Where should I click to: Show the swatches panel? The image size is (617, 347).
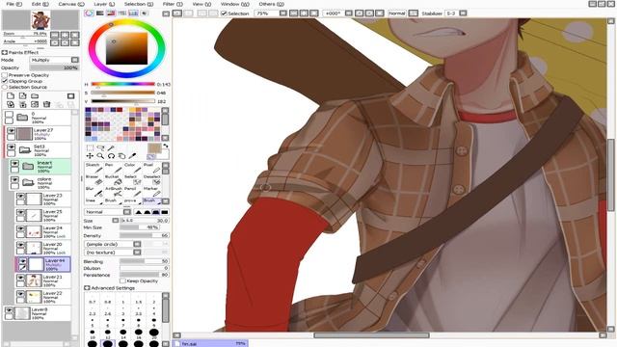coord(133,13)
